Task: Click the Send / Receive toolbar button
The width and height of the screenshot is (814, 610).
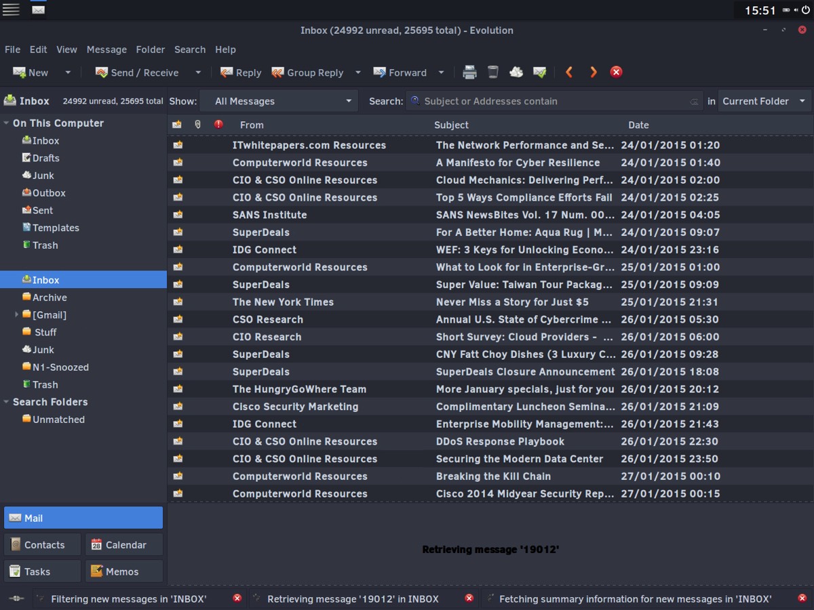Action: pos(136,73)
